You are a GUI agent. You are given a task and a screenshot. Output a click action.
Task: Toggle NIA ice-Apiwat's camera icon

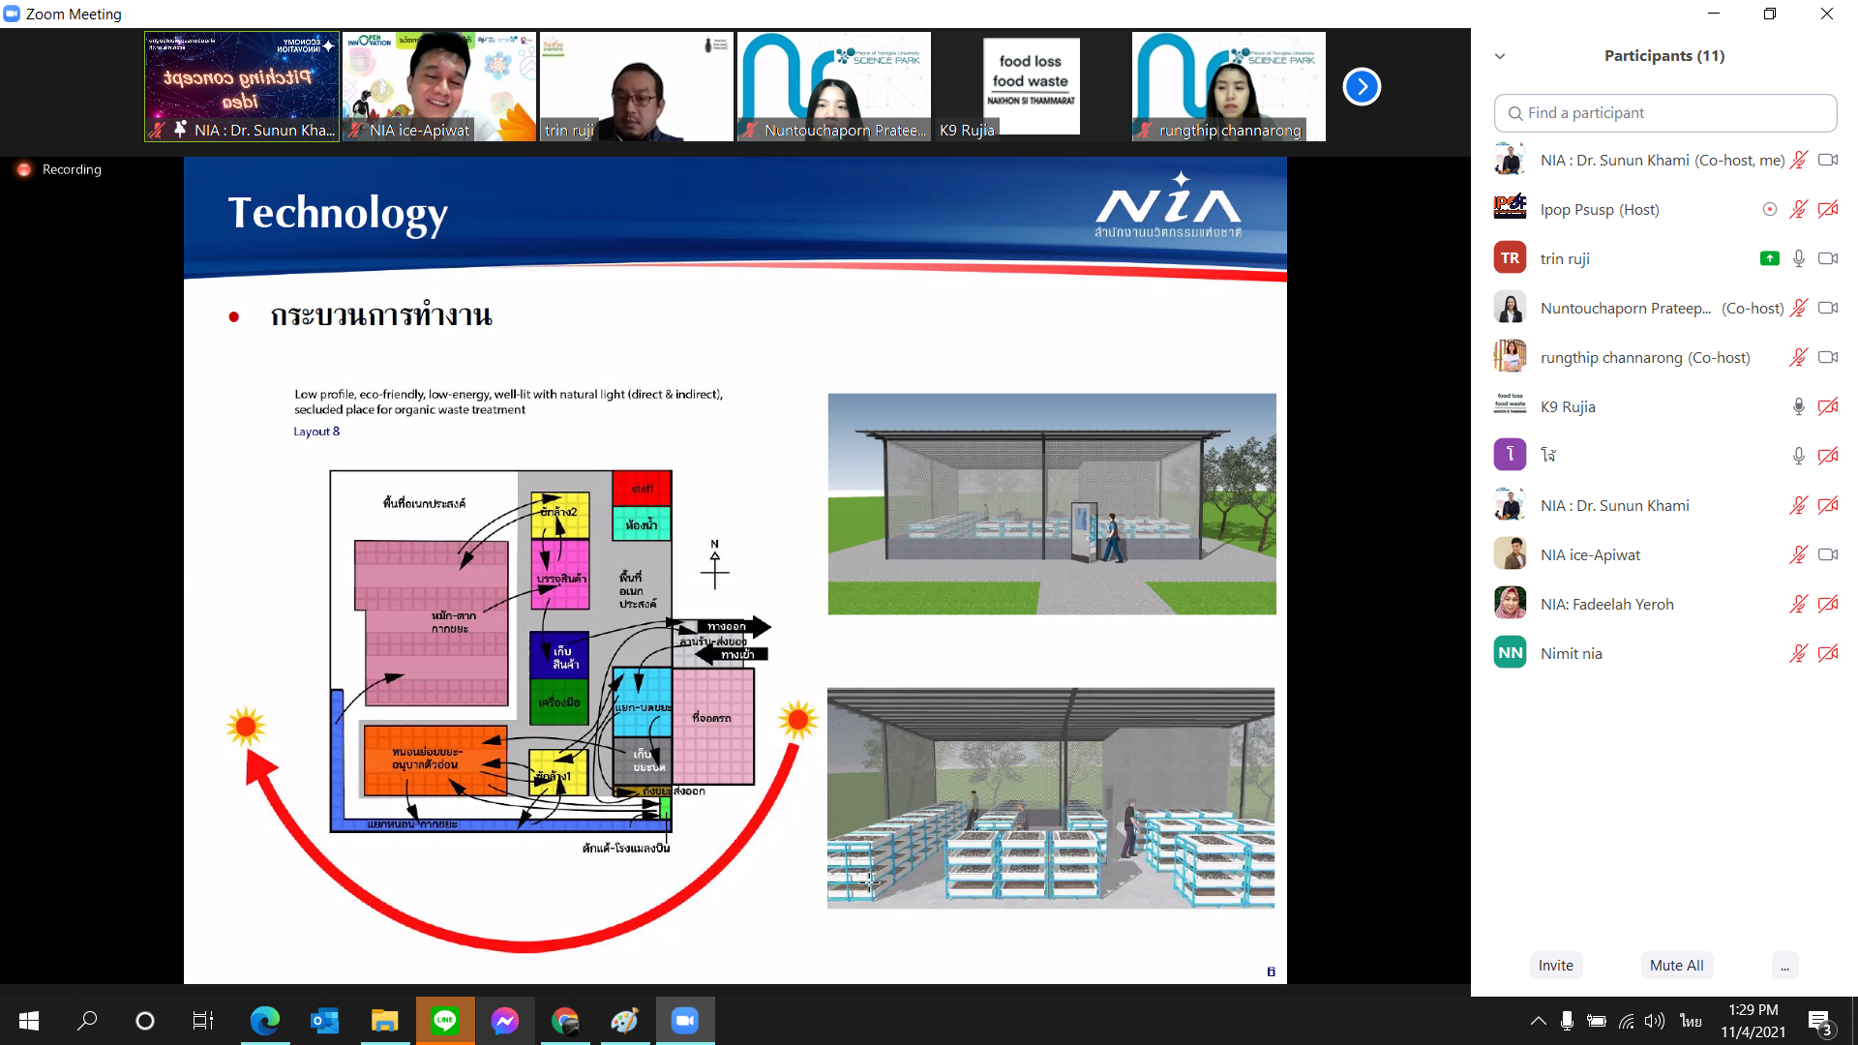click(1827, 554)
